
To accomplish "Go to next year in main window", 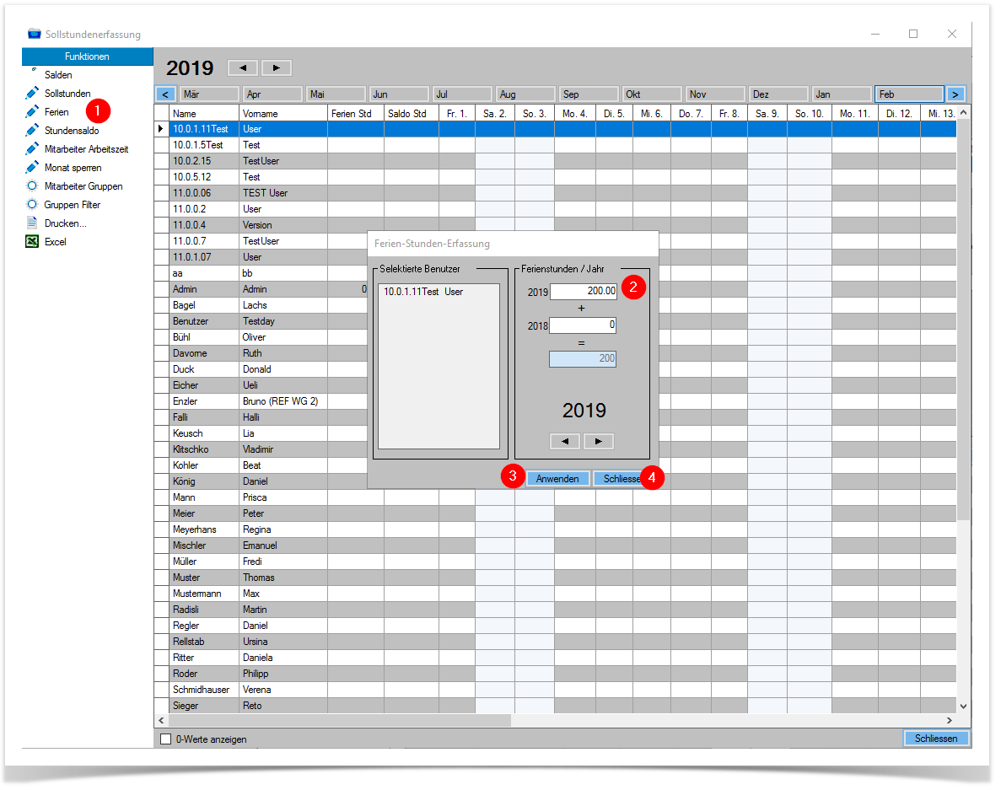I will tap(277, 67).
